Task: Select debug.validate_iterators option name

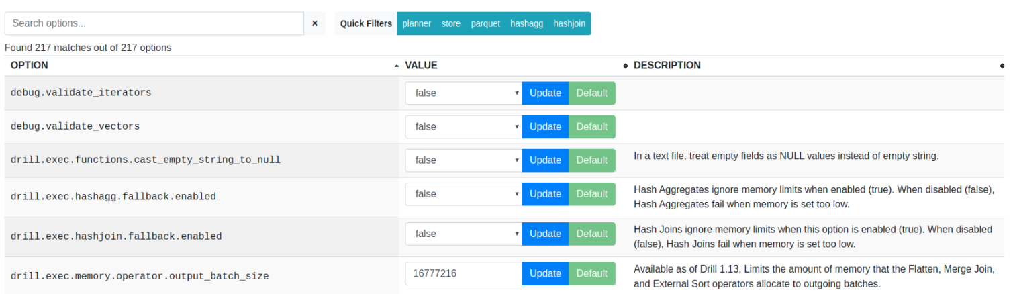Action: click(x=81, y=93)
